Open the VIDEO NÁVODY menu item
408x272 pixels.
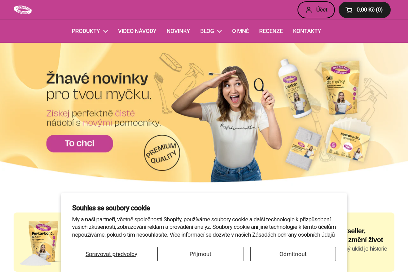tap(137, 31)
